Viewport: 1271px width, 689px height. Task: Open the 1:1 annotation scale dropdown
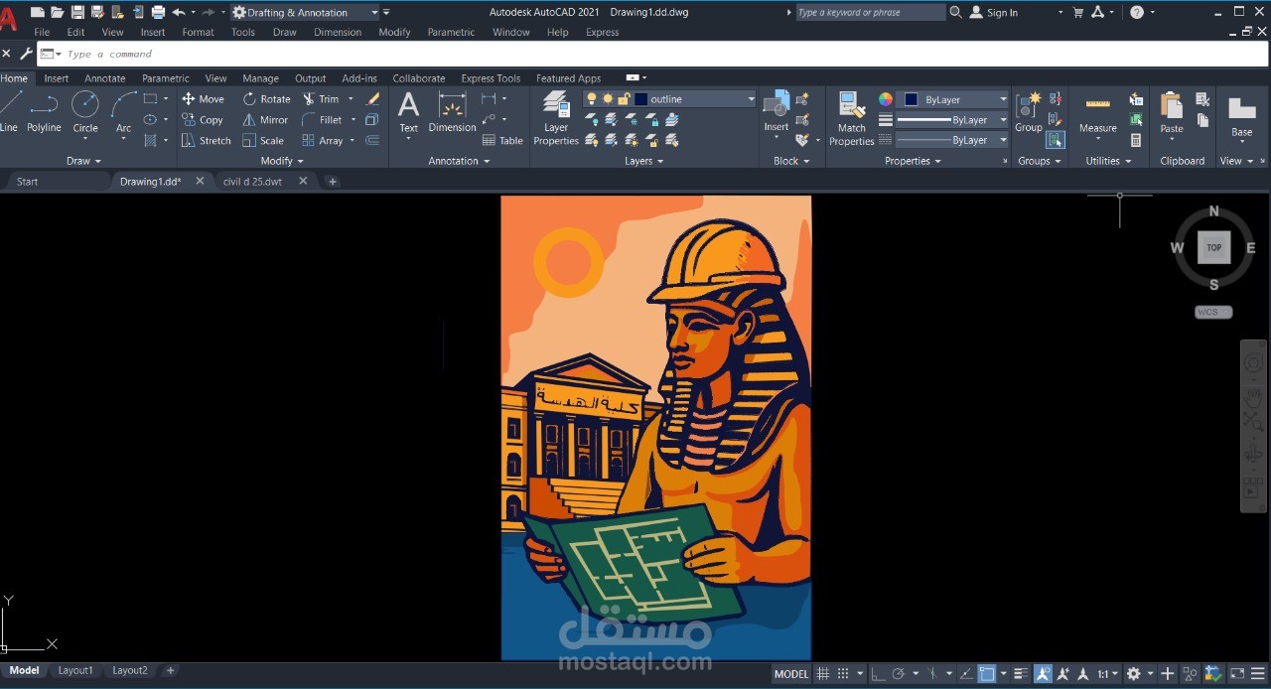[1107, 674]
